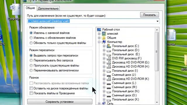The image size is (187, 105).
Task: Select Выдавать запрос при перезаписи option
Action: tap(31, 55)
